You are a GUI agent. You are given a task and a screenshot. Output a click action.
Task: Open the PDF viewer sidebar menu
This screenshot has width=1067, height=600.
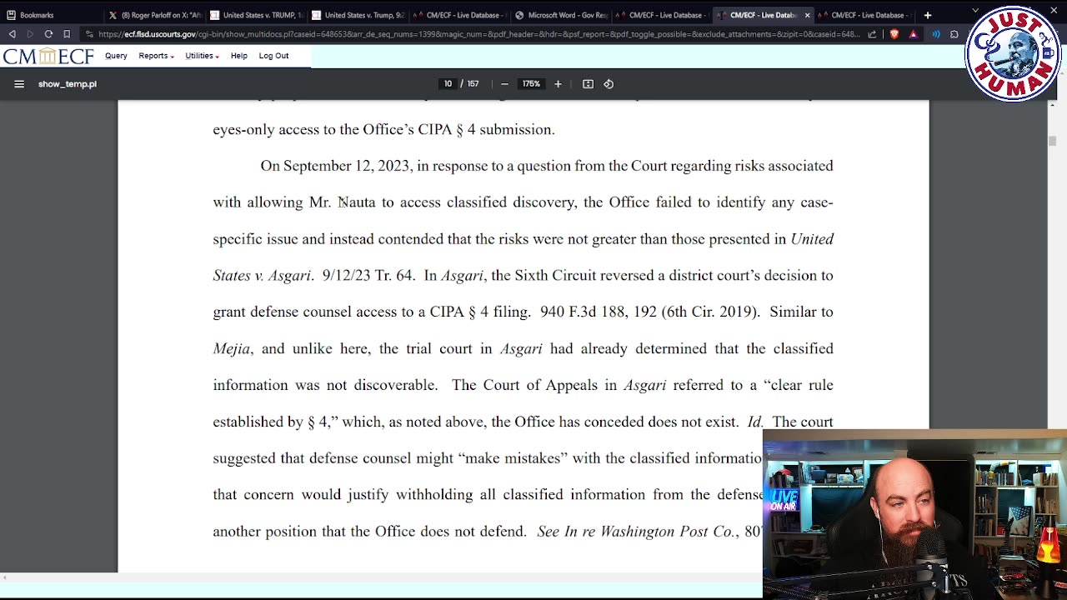point(19,84)
